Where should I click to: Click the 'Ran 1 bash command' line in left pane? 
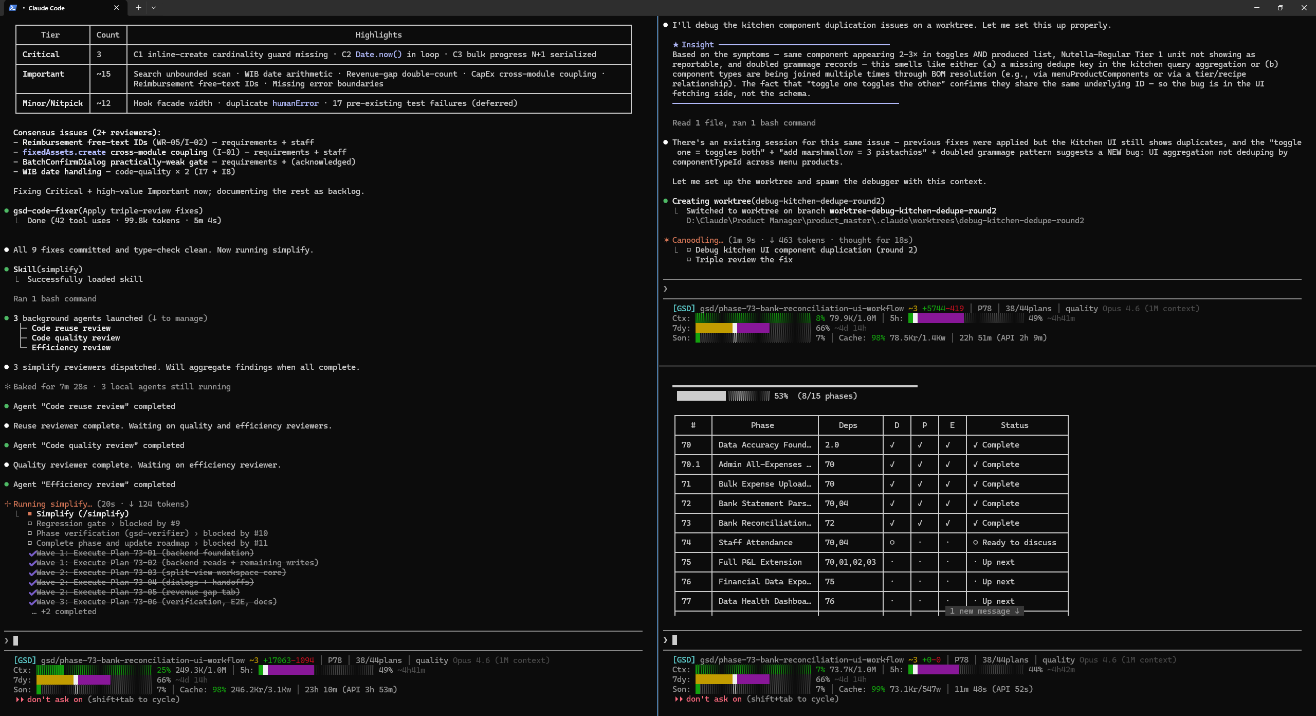pos(54,299)
